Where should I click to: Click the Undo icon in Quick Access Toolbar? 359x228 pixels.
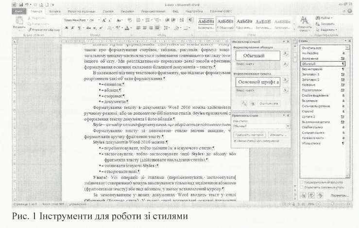tap(27, 4)
